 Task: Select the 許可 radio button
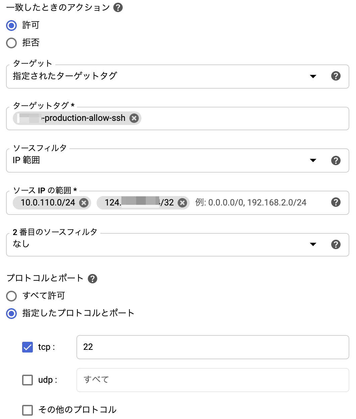11,25
